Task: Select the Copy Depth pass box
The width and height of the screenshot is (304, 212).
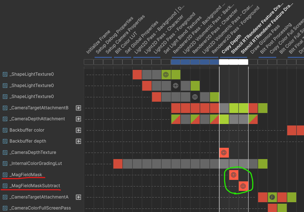Action: coord(224,62)
